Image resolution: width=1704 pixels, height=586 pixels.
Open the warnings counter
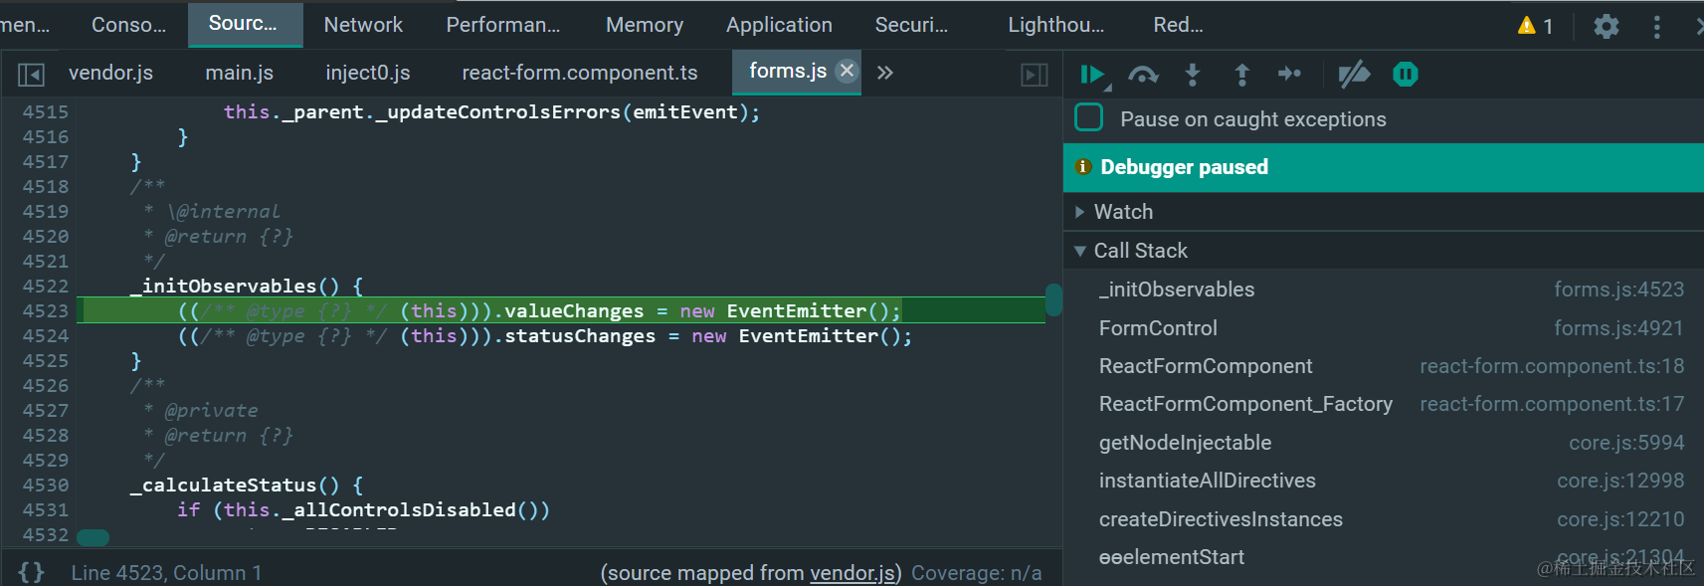coord(1536,26)
